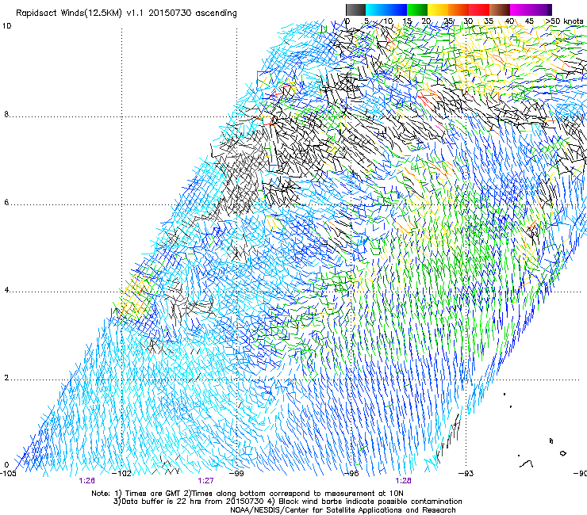Click the green 15-20 knots legend swatch
The height and width of the screenshot is (515, 587).
(417, 10)
